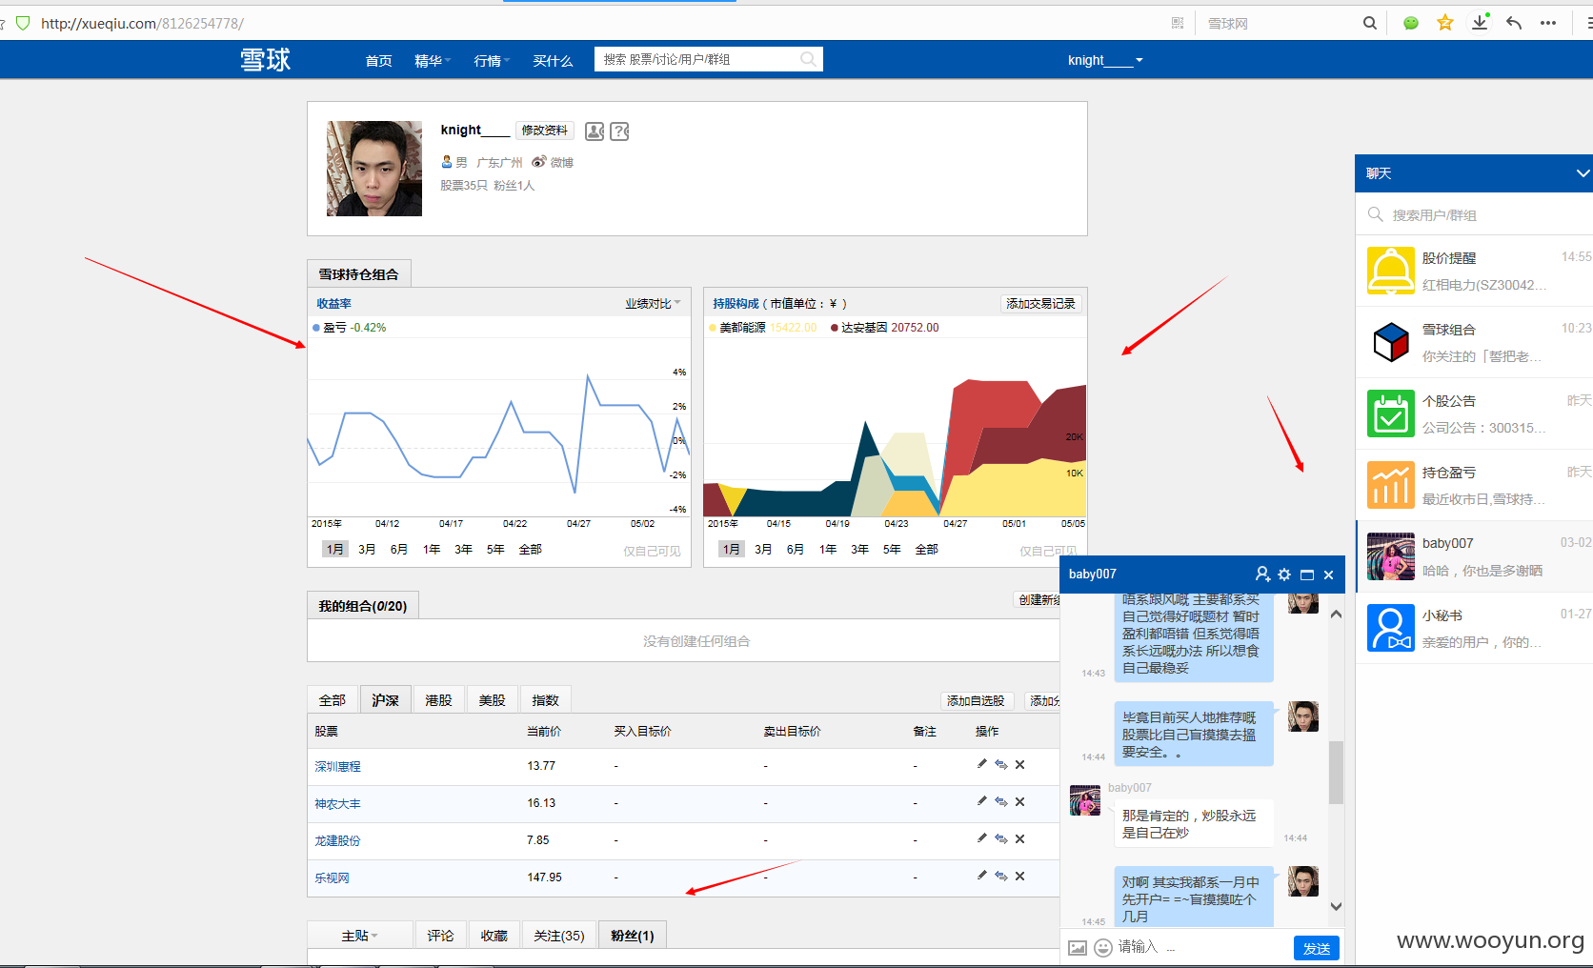This screenshot has width=1593, height=968.
Task: Click the share icon for 神农大丰
Action: tap(1001, 801)
